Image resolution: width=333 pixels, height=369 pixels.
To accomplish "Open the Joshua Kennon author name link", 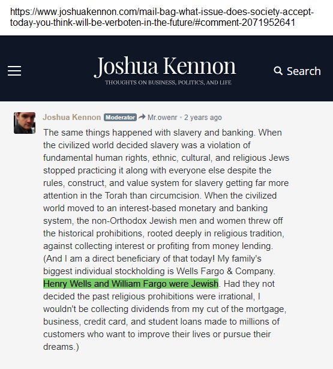I will pos(72,117).
